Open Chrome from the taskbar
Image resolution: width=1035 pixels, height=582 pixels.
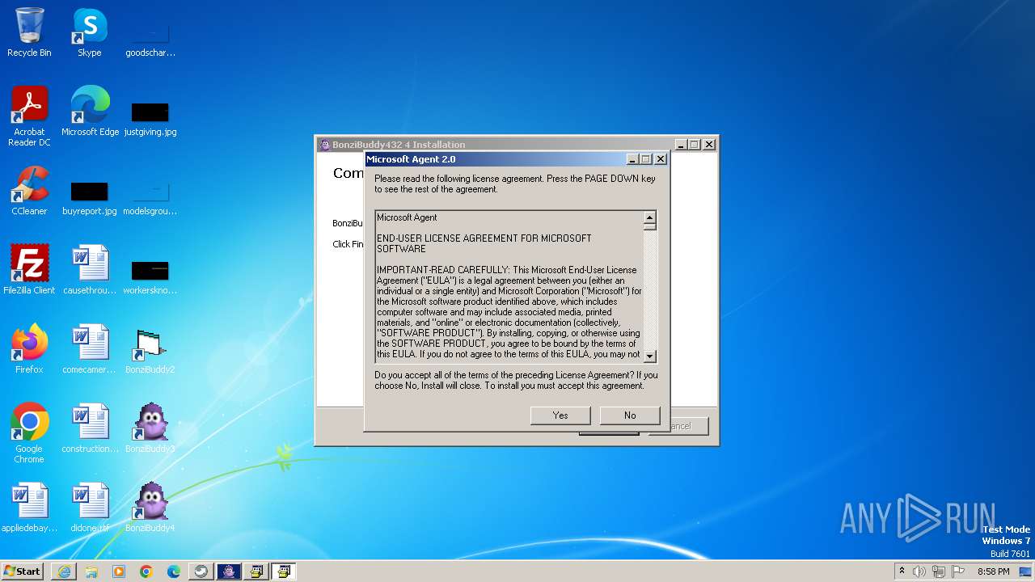pyautogui.click(x=146, y=571)
